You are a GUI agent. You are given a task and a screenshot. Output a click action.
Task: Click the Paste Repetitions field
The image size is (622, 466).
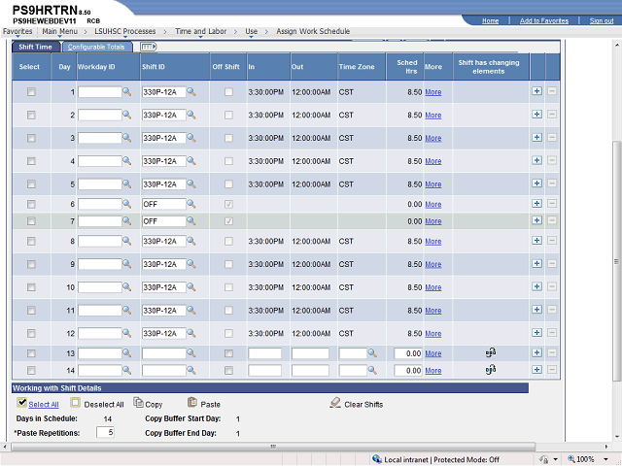click(106, 432)
